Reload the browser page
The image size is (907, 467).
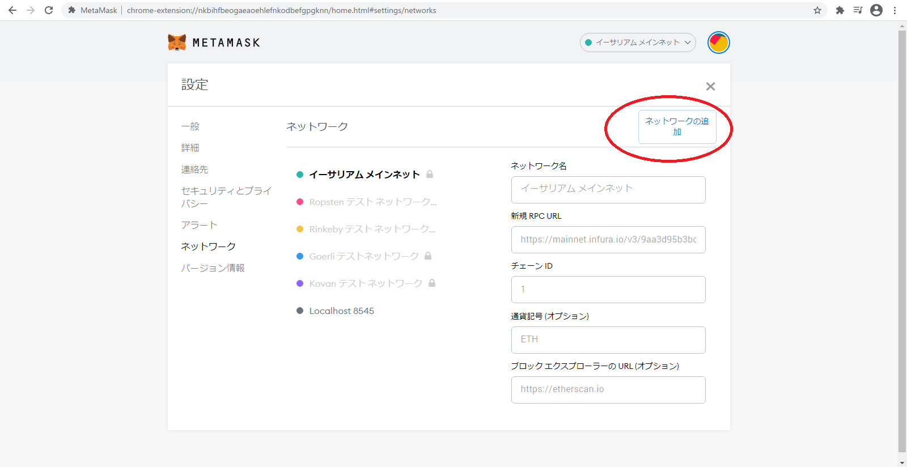pos(49,10)
